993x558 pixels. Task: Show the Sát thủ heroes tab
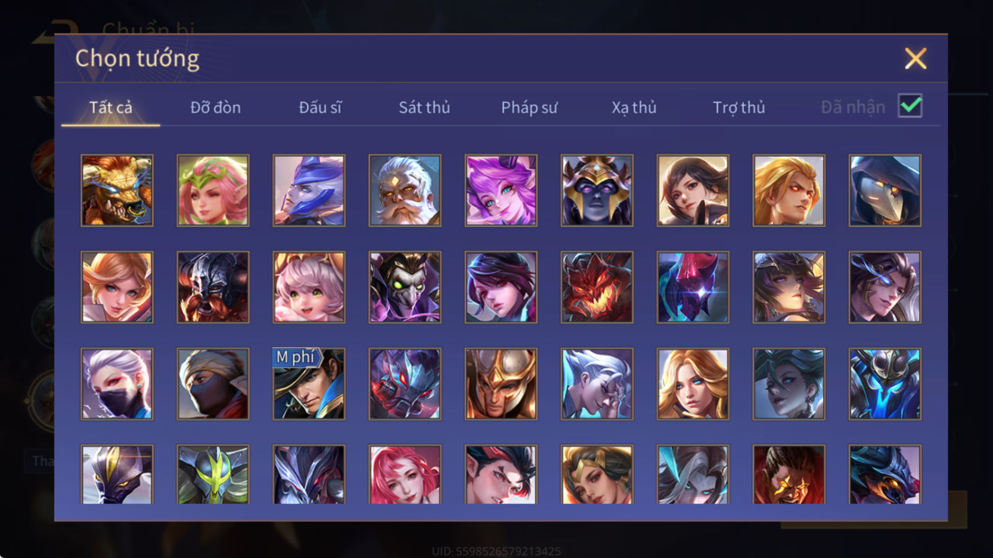coord(425,107)
